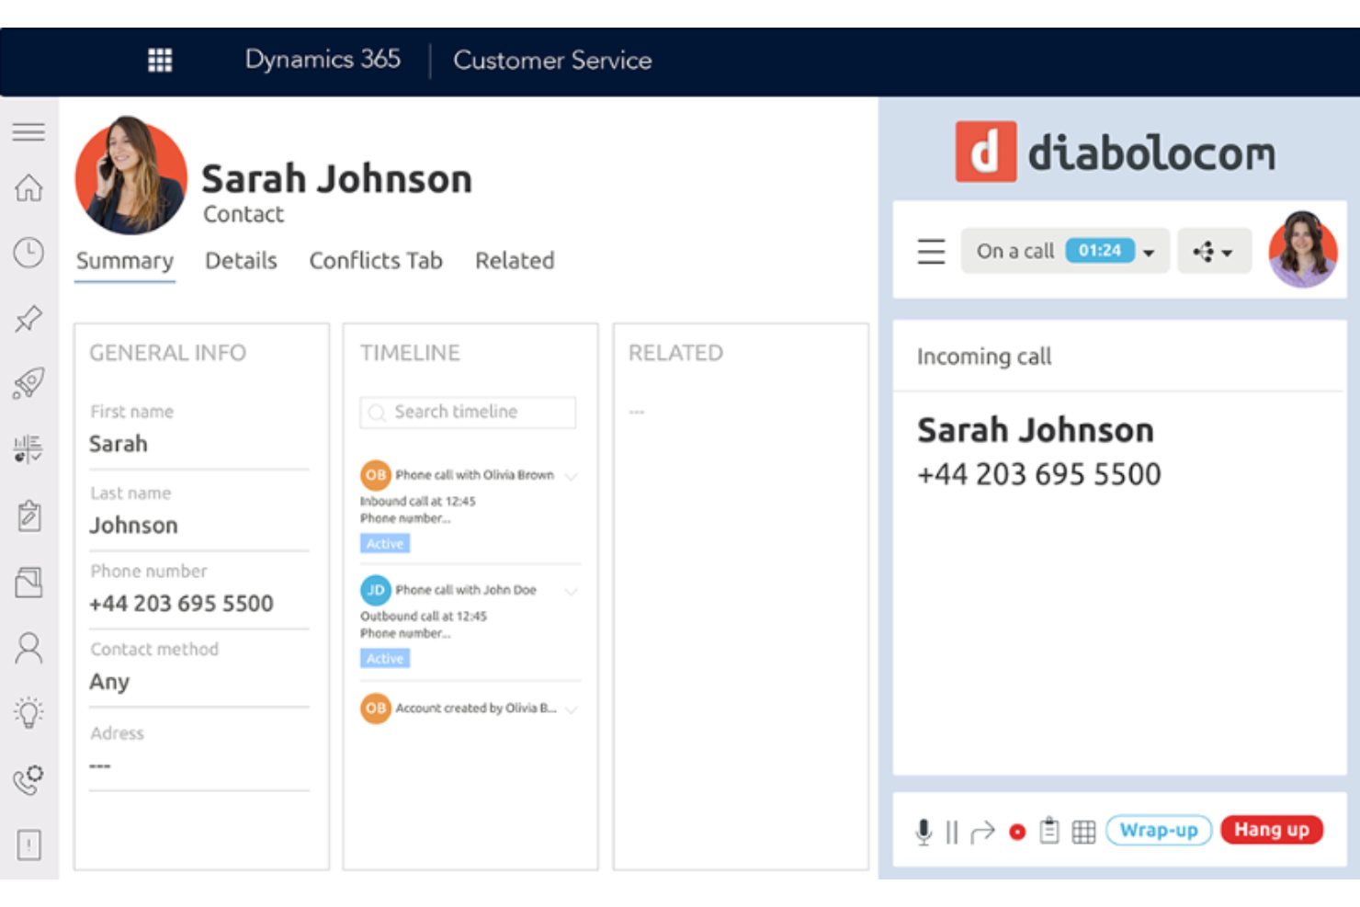Click the Phone number field value
The image size is (1360, 907).
[181, 604]
